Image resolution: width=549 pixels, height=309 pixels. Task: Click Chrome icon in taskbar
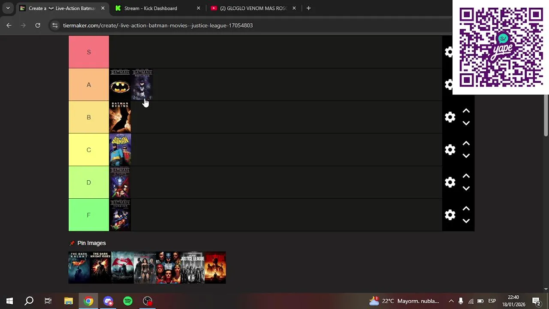(x=88, y=301)
